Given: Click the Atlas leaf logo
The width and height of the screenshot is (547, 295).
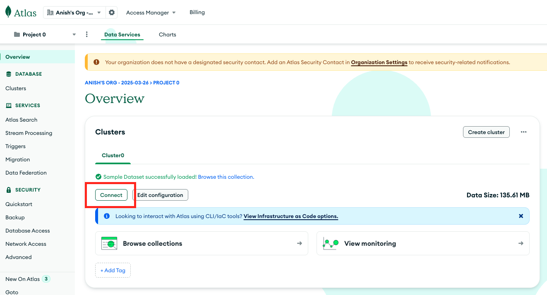Looking at the screenshot, I should (8, 12).
